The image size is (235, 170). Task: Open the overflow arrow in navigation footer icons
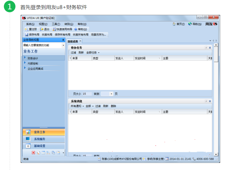(63, 153)
